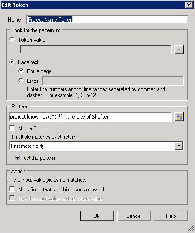Open Help for this dialog

click(171, 216)
